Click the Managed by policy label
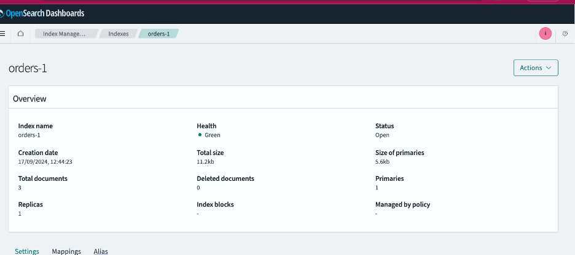The width and height of the screenshot is (575, 255). (402, 205)
